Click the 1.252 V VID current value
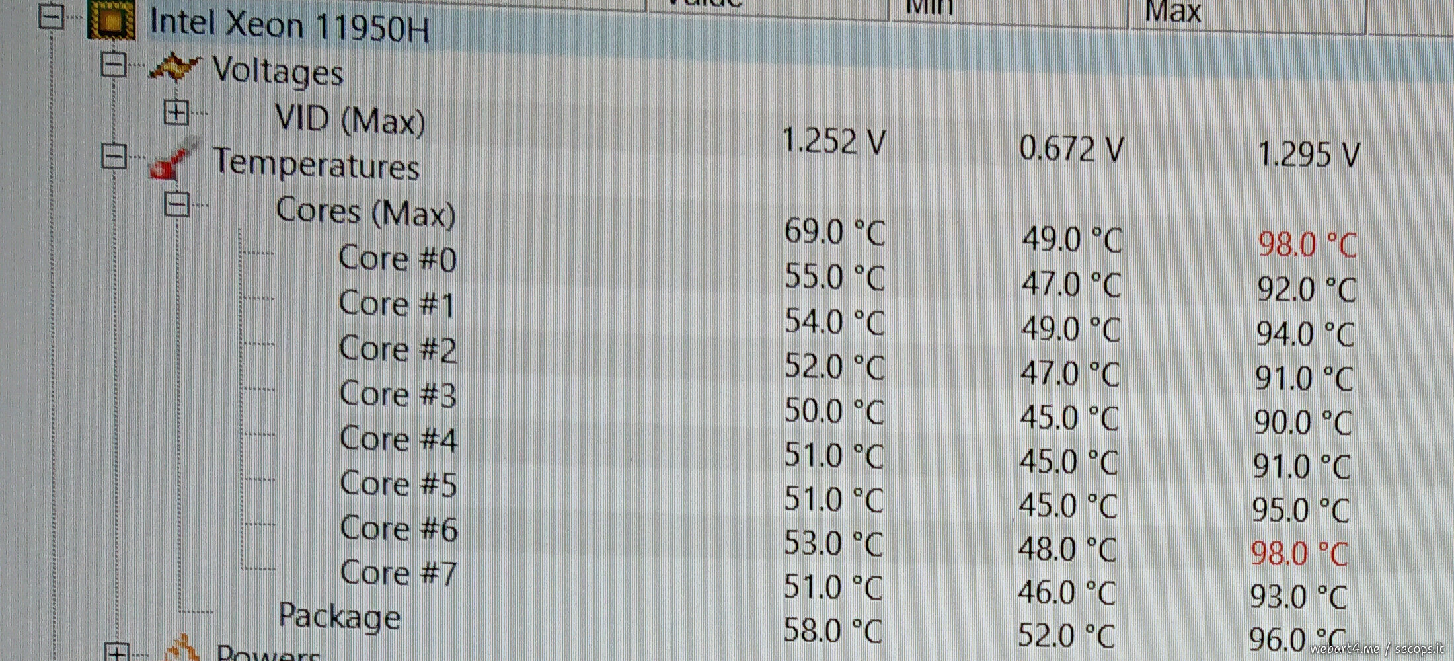This screenshot has width=1454, height=661. pyautogui.click(x=833, y=141)
